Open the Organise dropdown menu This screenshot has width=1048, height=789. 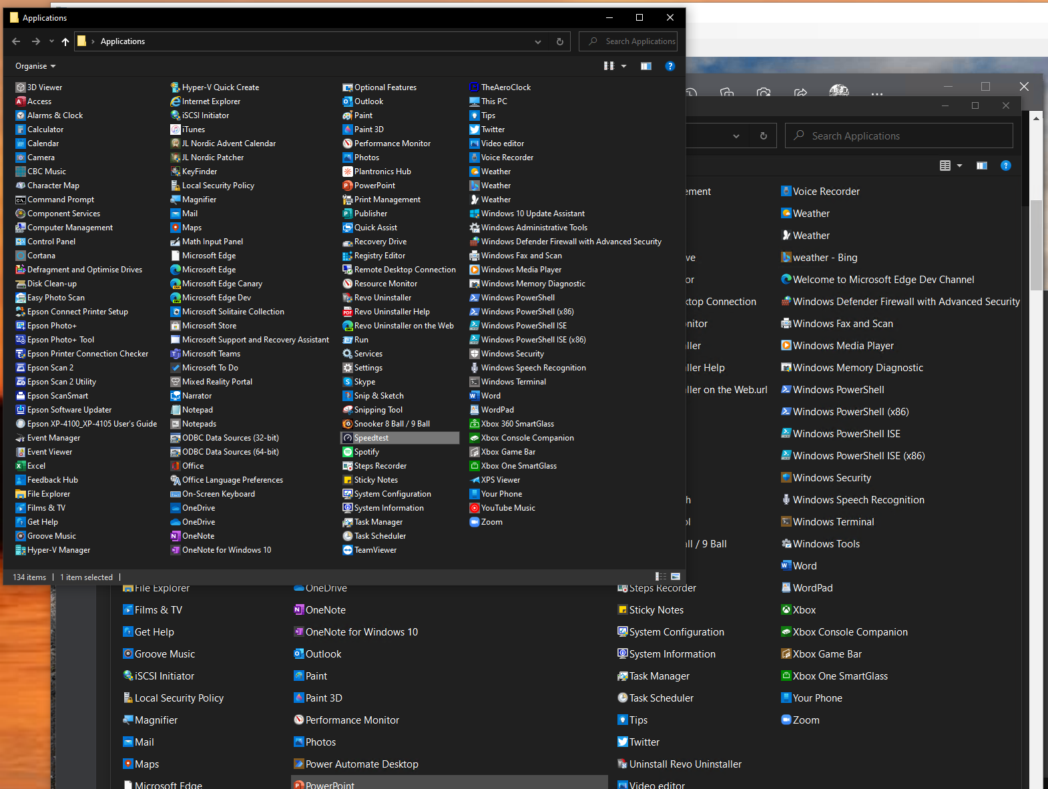tap(35, 66)
